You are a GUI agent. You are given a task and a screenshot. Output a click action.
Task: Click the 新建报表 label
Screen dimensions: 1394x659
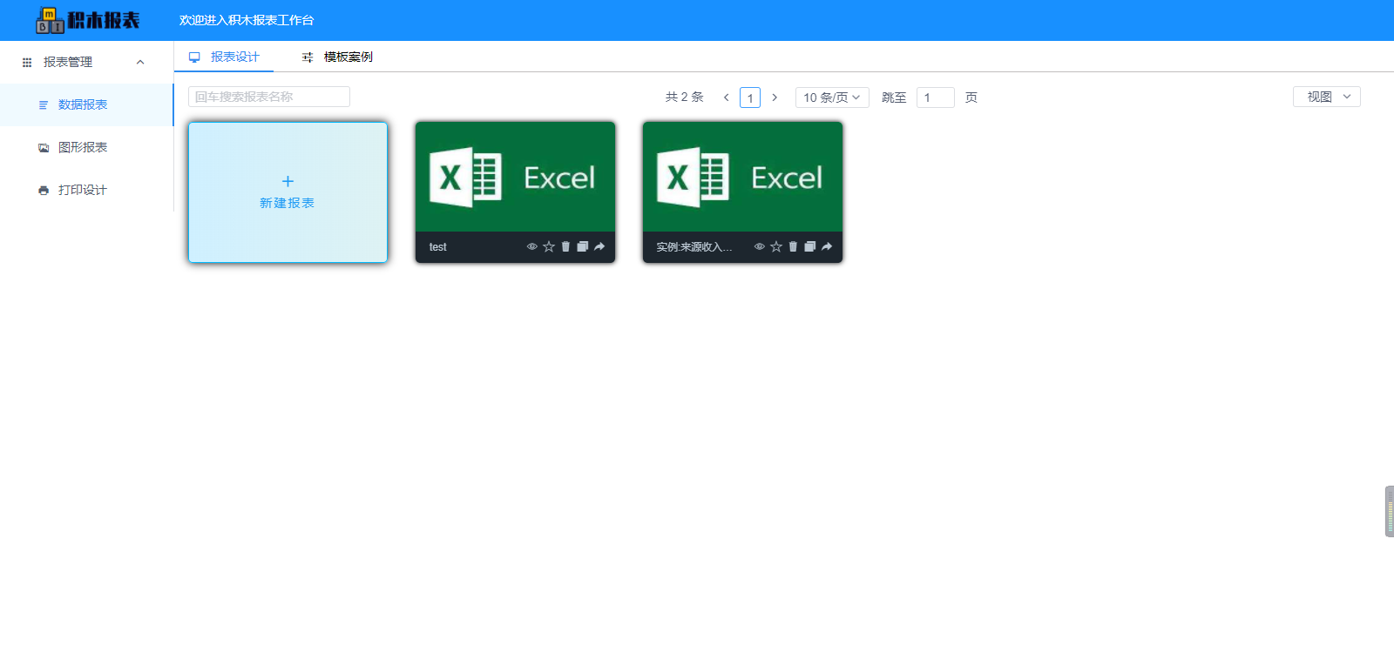287,203
